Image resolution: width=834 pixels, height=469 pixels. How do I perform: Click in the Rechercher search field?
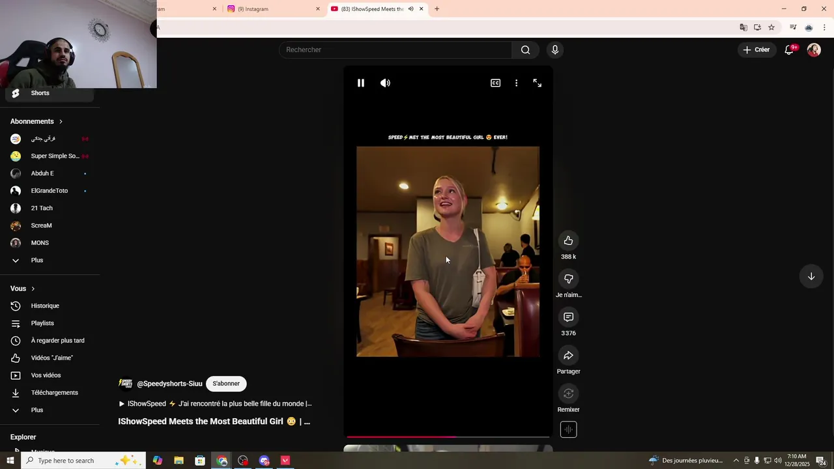point(395,50)
